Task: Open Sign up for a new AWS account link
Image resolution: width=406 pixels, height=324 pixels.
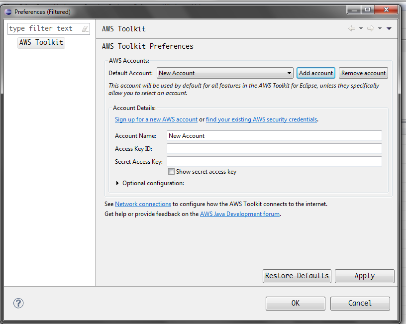Action: pos(156,119)
